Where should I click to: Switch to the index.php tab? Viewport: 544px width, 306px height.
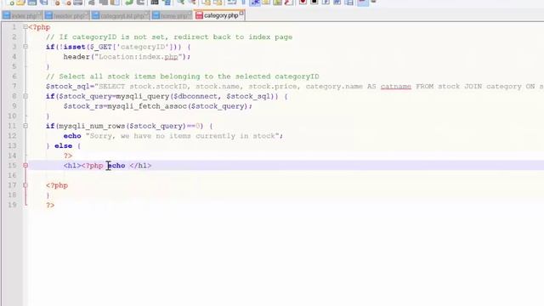pos(21,15)
